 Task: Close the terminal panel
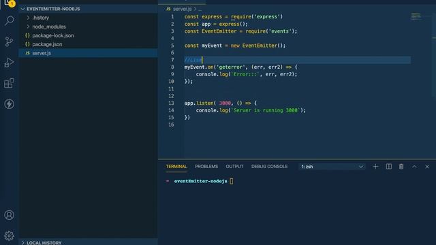click(x=427, y=166)
